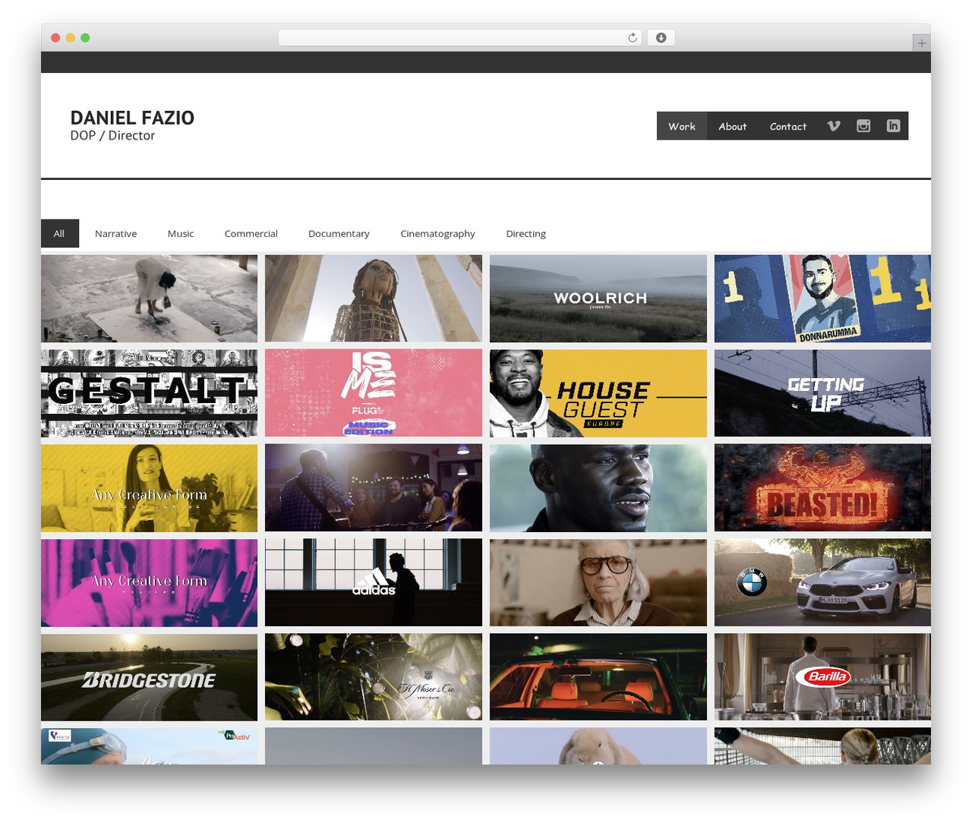Open the Contact page
Screen dimensions: 972x823
tap(788, 126)
